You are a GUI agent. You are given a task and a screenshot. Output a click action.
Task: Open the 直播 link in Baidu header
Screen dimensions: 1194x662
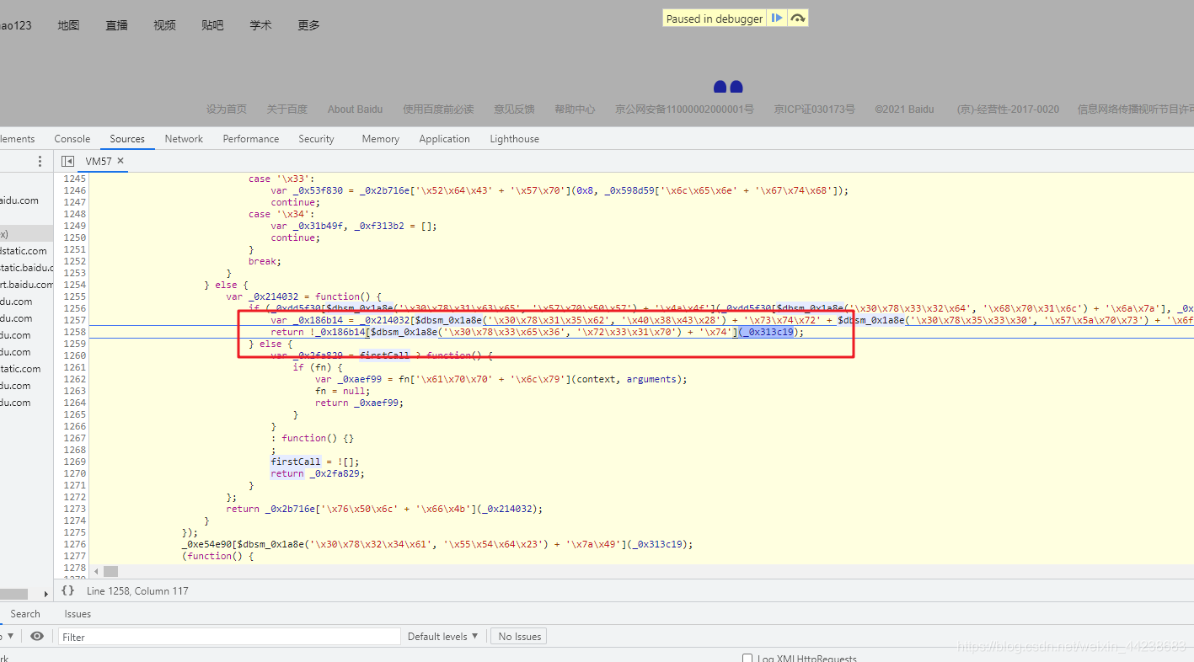(116, 25)
